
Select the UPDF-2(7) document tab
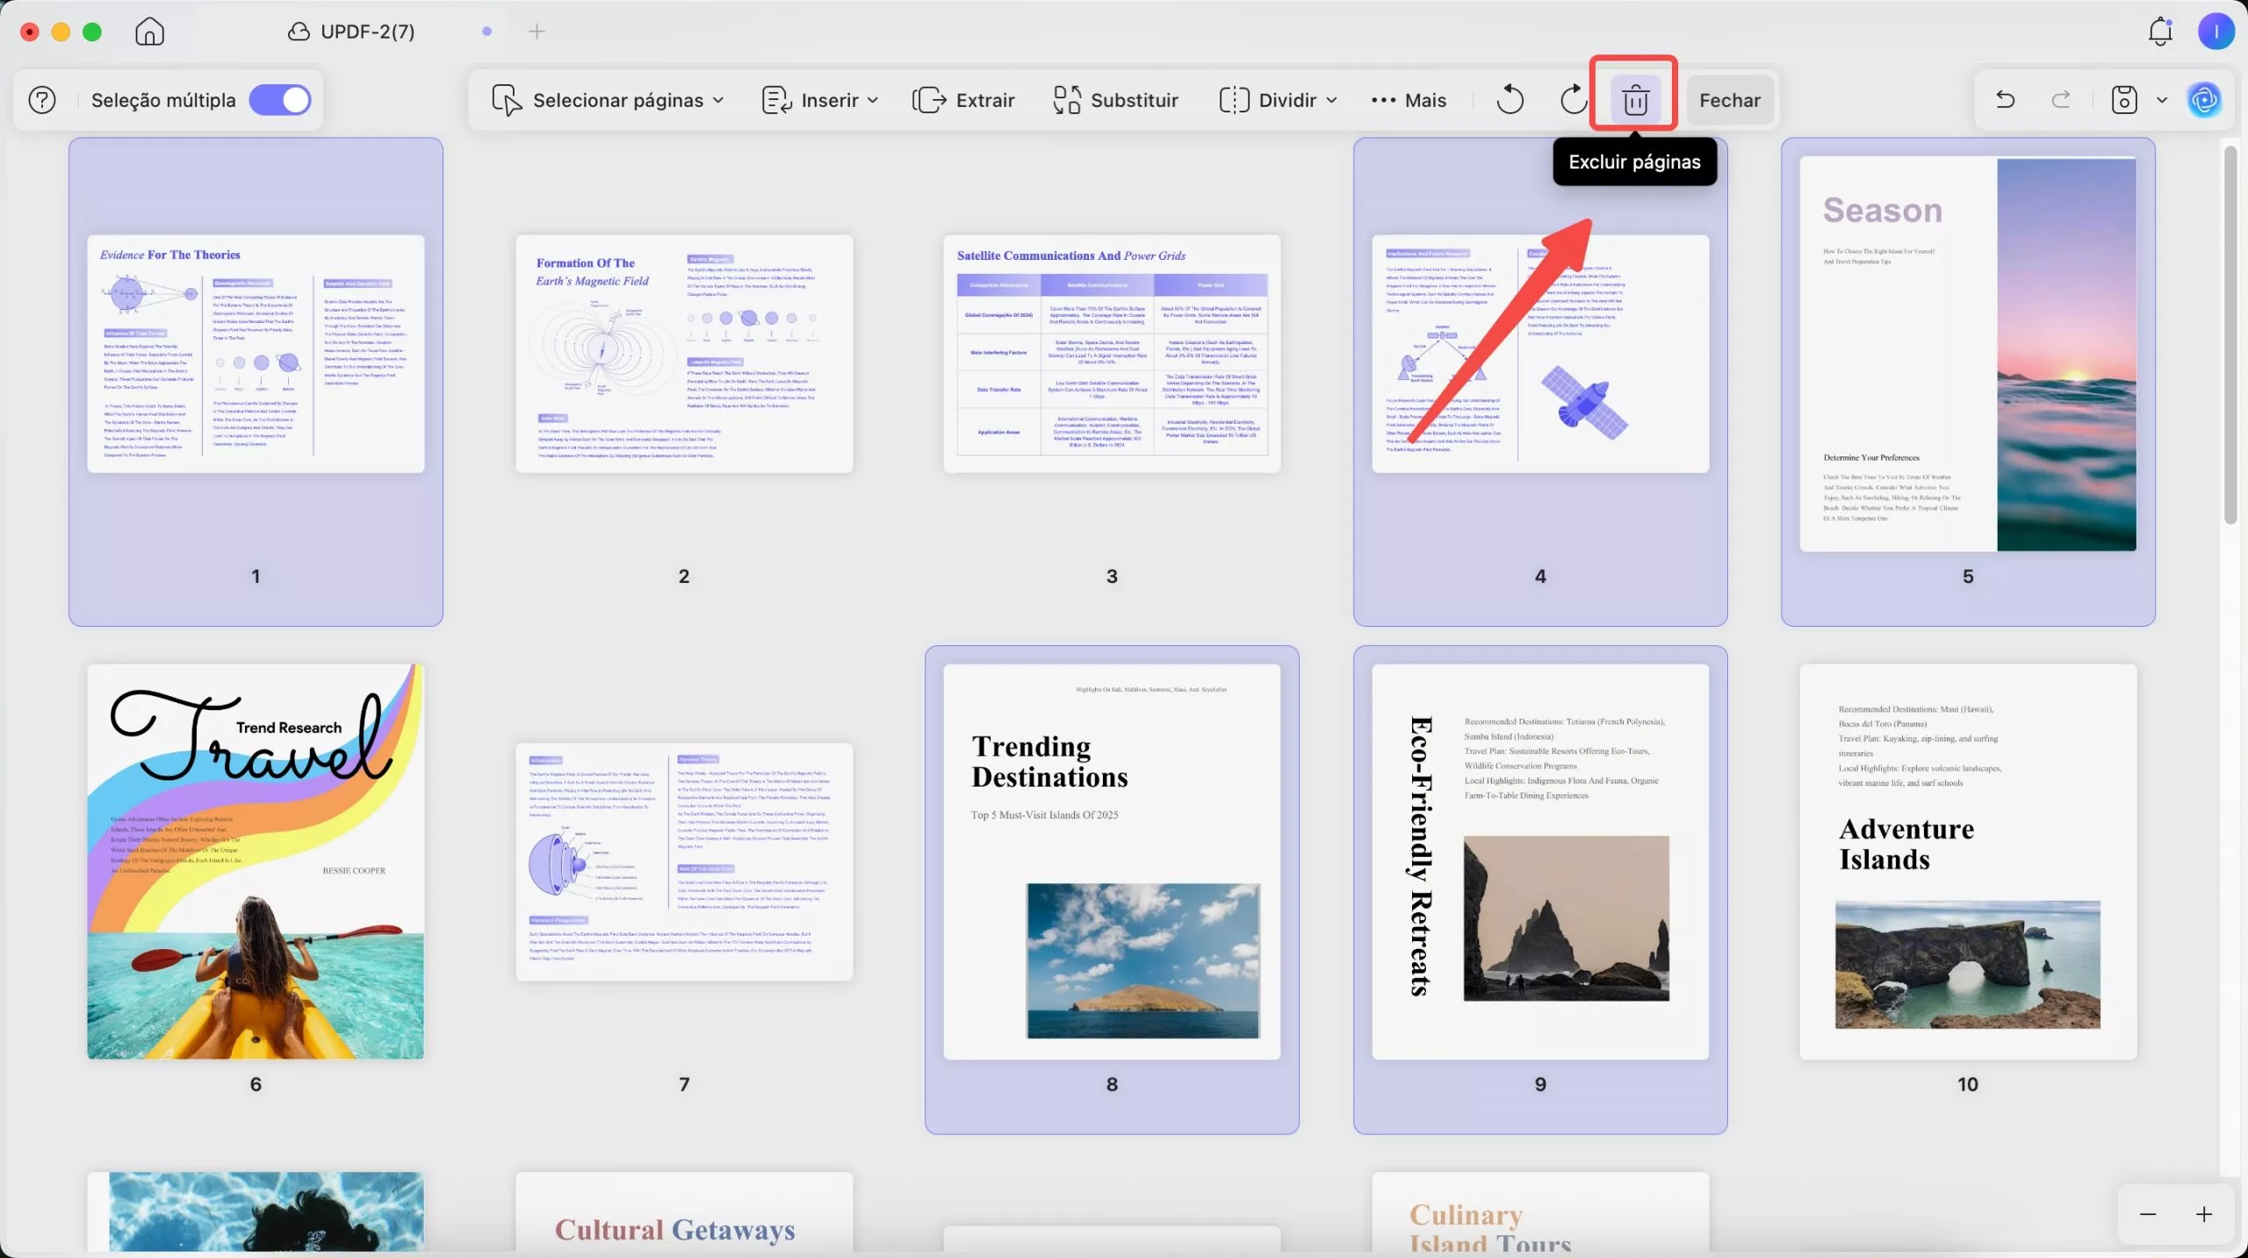(x=367, y=32)
